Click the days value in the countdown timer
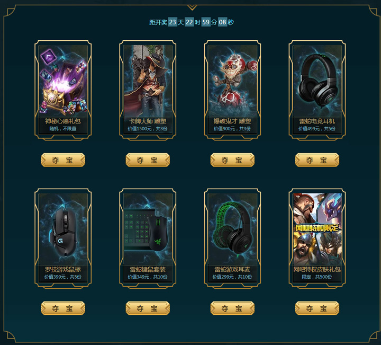 [173, 22]
